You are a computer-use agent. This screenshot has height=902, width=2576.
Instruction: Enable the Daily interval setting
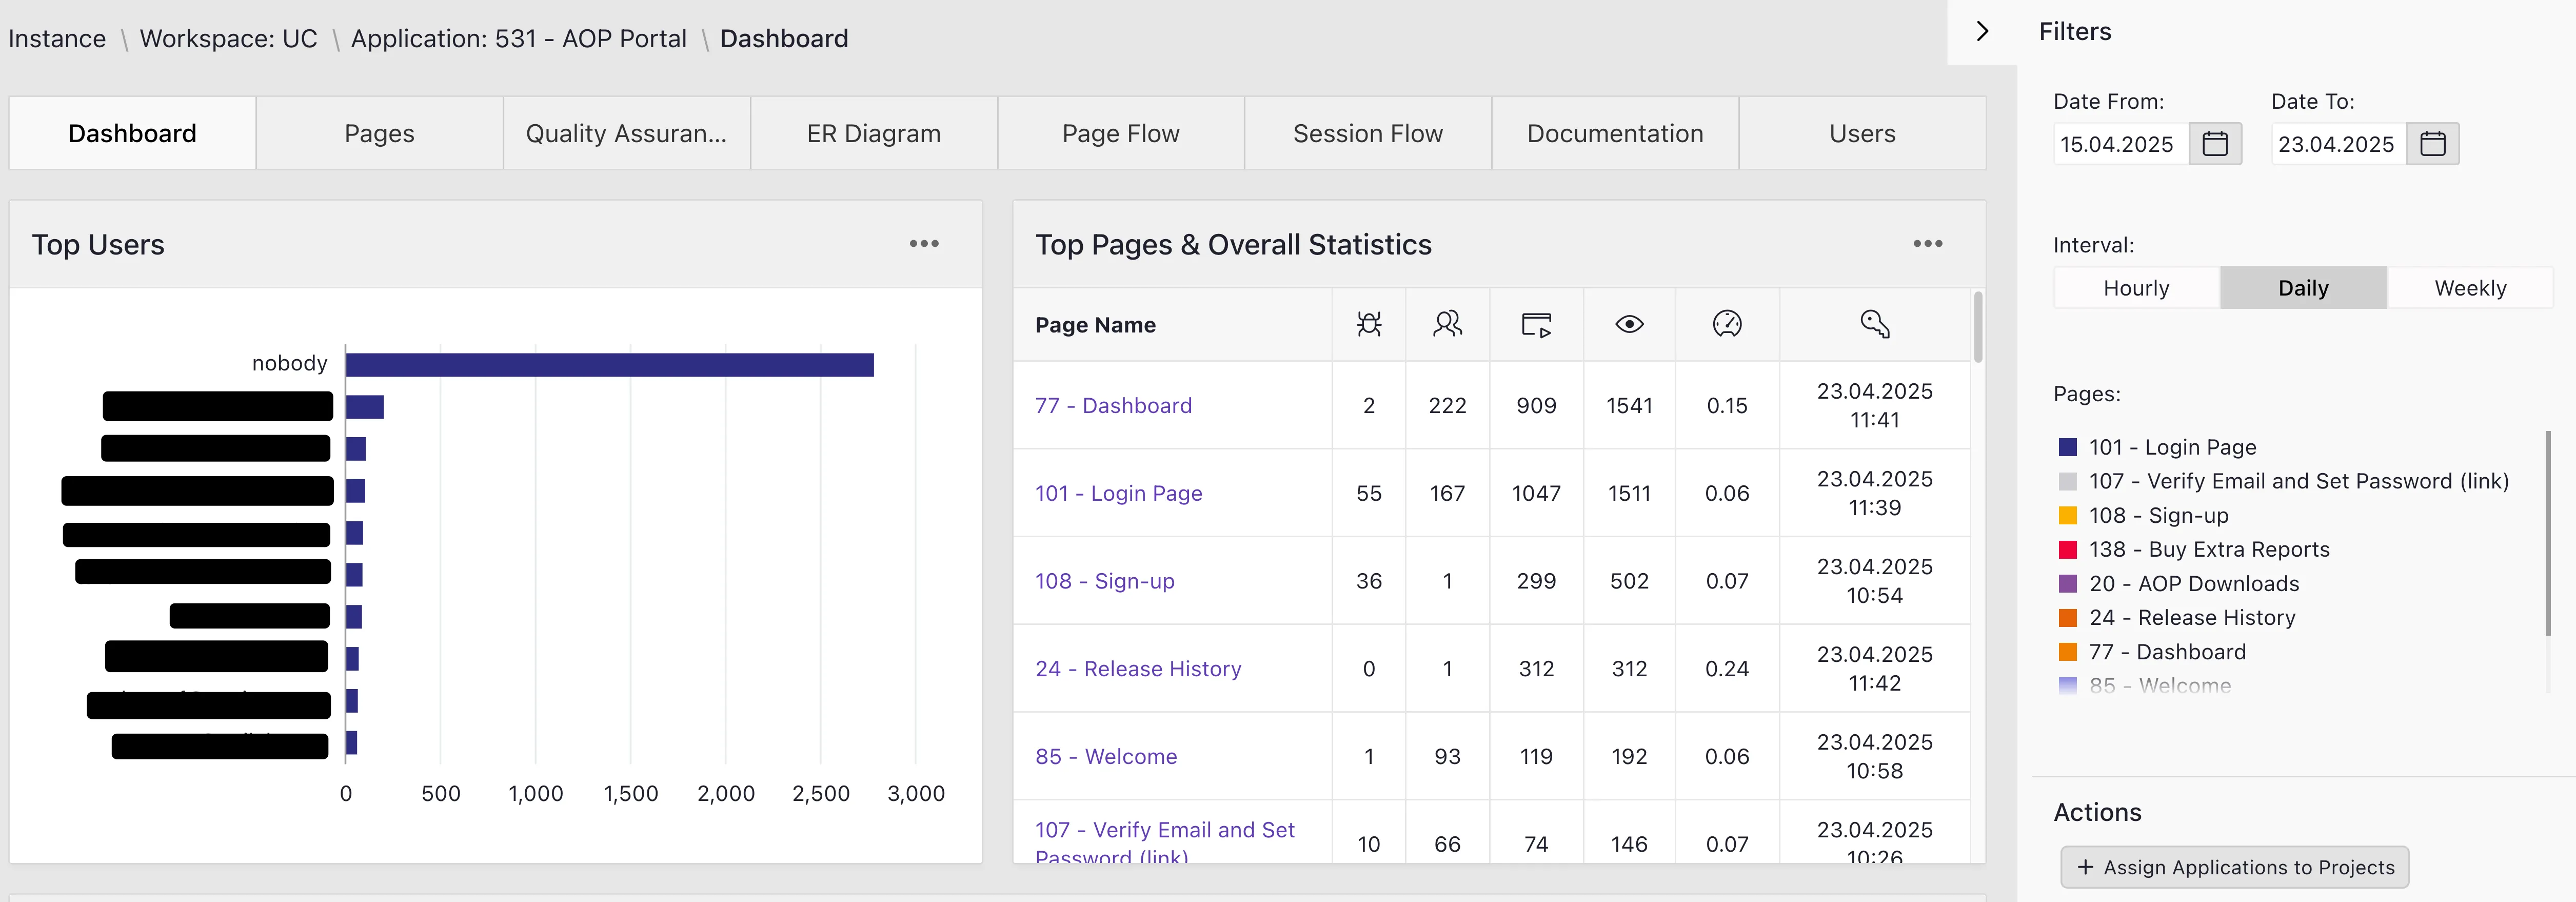[2302, 287]
